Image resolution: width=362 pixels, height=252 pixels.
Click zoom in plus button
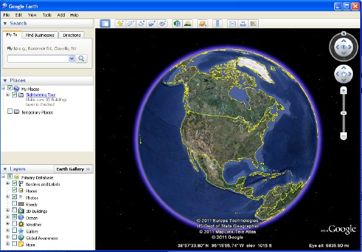[343, 90]
